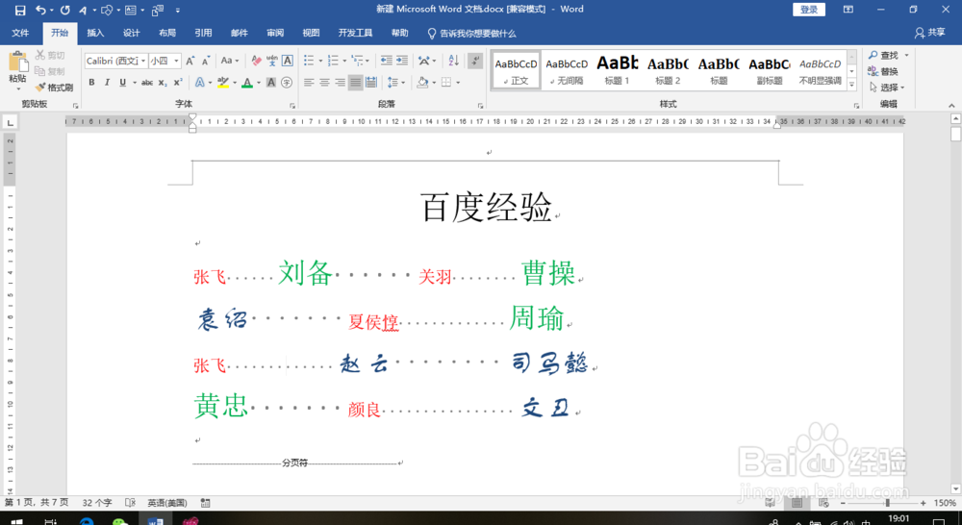Switch to the print layout view in the status bar
The image size is (962, 525).
click(x=797, y=503)
